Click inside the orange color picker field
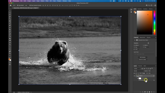The height and width of the screenshot is (93, 165). coord(144,22)
